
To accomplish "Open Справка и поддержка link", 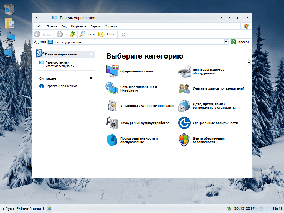I will [x=61, y=86].
